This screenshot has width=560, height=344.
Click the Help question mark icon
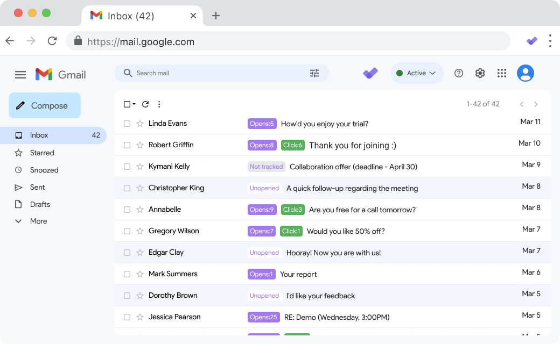pos(459,73)
